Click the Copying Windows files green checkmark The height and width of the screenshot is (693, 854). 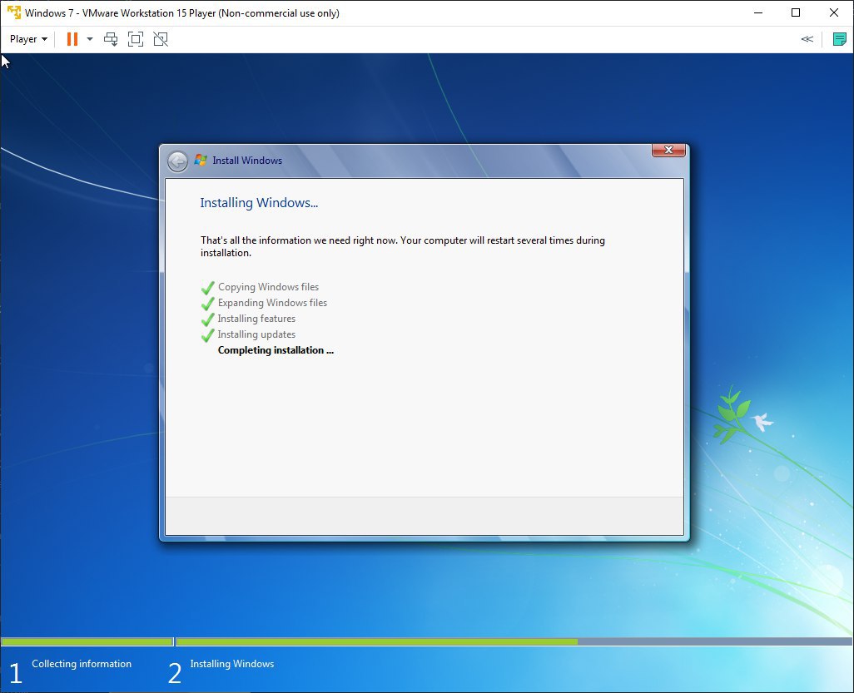[207, 288]
